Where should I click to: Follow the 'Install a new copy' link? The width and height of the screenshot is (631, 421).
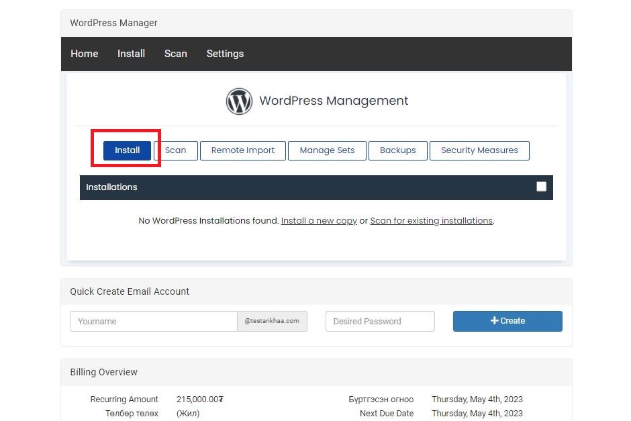click(x=319, y=221)
